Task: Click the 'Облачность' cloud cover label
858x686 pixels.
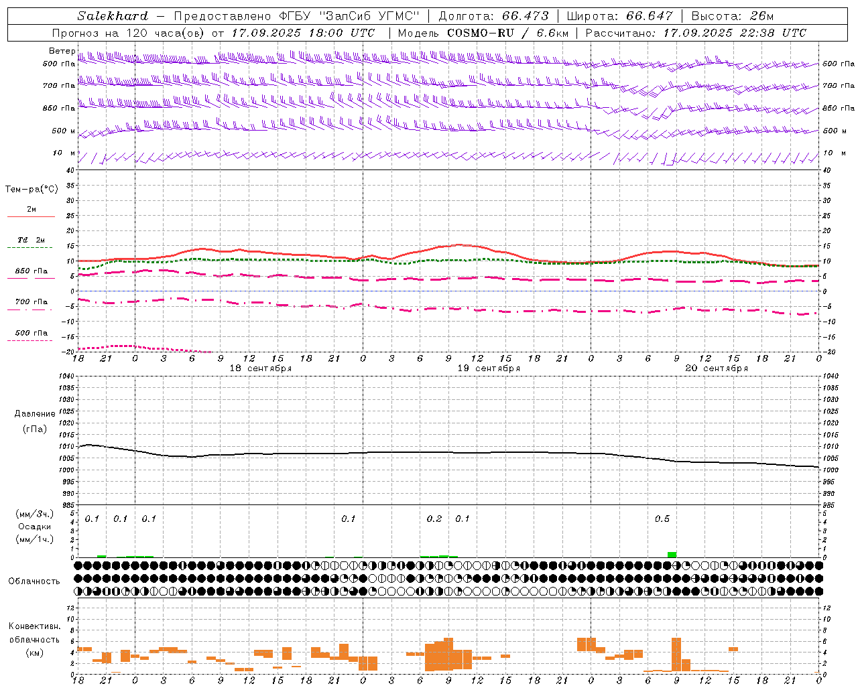Action: pos(34,581)
